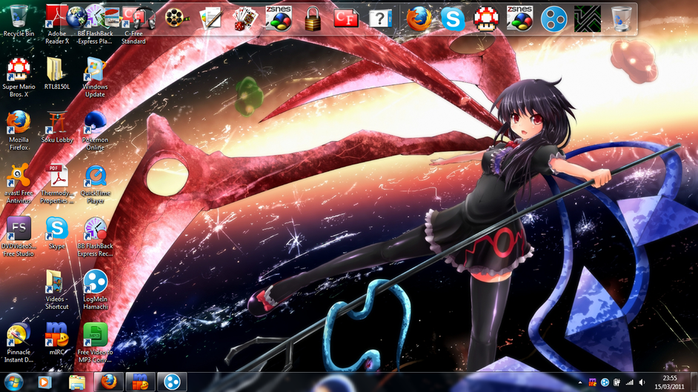Select the avast! Free Antivirus desktop icon
Screen dimensions: 698x392
(18, 178)
